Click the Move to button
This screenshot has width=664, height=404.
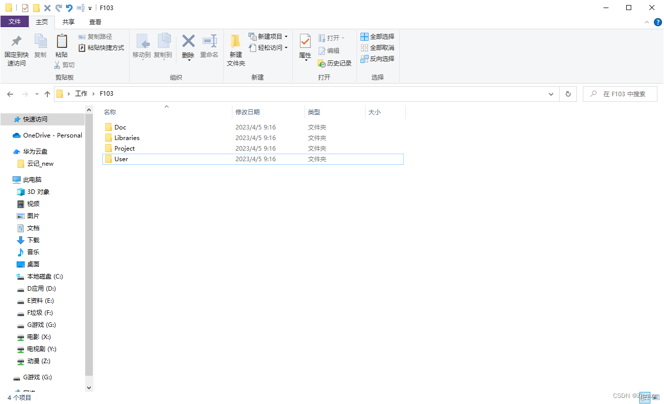pyautogui.click(x=142, y=46)
